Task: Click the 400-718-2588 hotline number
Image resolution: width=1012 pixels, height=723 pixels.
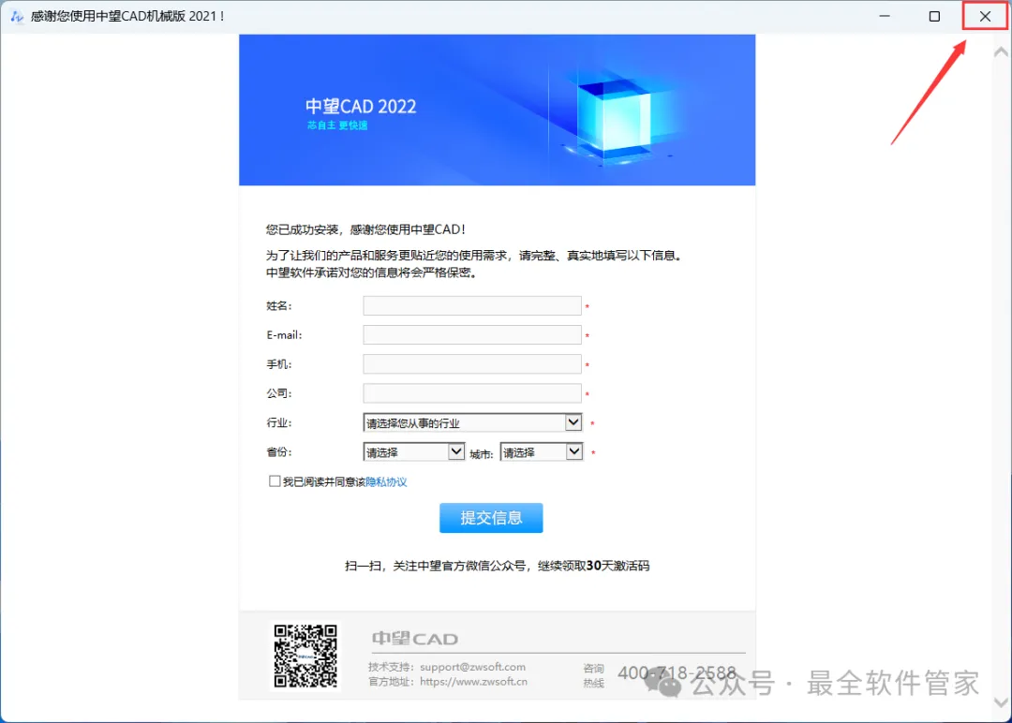Action: pyautogui.click(x=677, y=673)
